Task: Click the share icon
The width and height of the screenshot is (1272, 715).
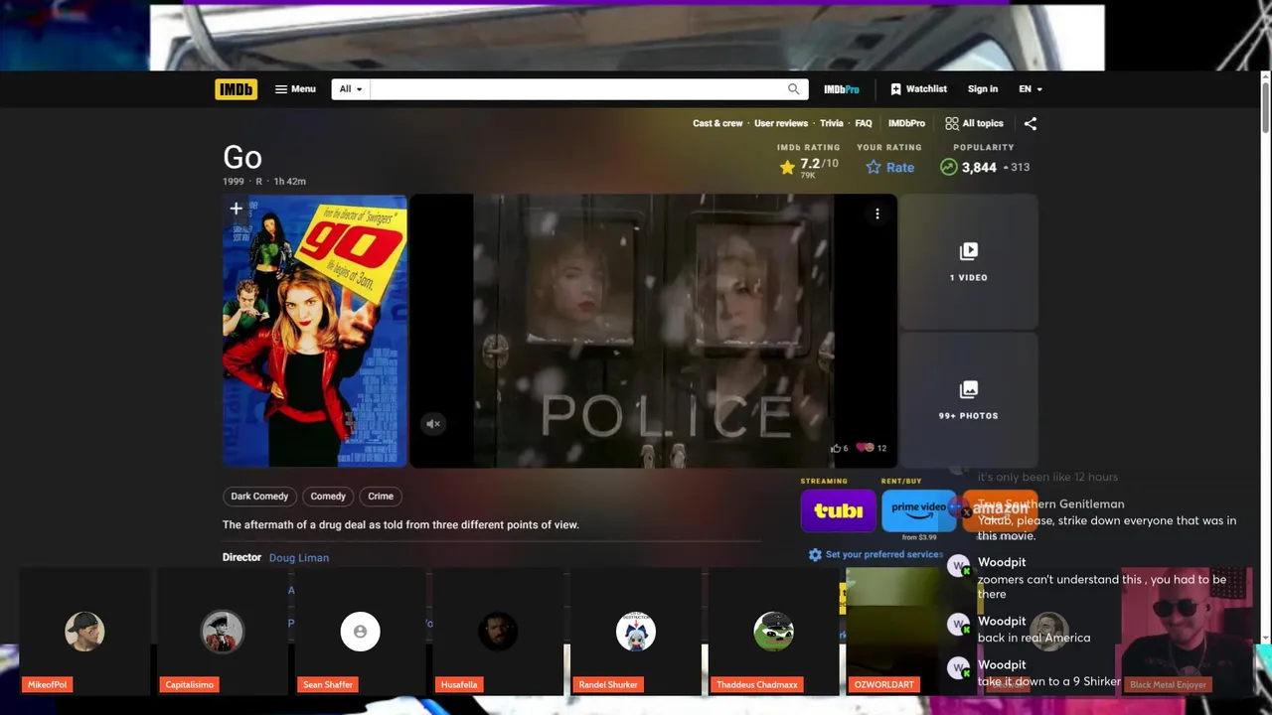Action: point(1031,124)
